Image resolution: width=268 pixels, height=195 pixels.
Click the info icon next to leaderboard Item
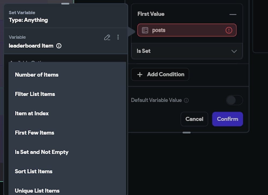[59, 46]
